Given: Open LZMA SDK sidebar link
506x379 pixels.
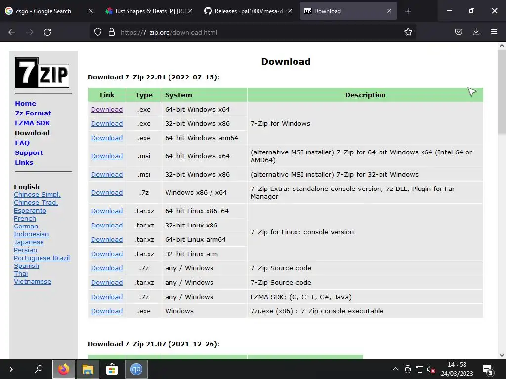Looking at the screenshot, I should [x=32, y=123].
